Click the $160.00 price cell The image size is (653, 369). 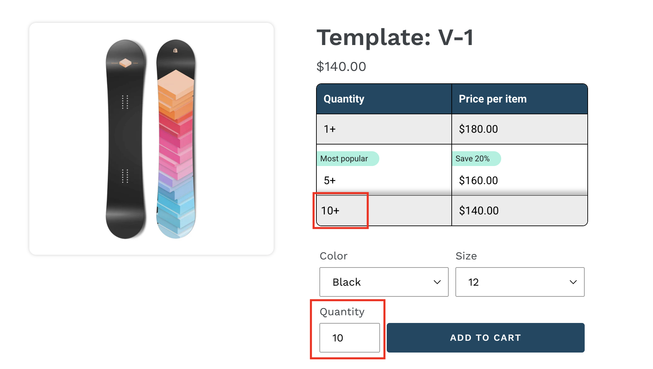coord(478,180)
